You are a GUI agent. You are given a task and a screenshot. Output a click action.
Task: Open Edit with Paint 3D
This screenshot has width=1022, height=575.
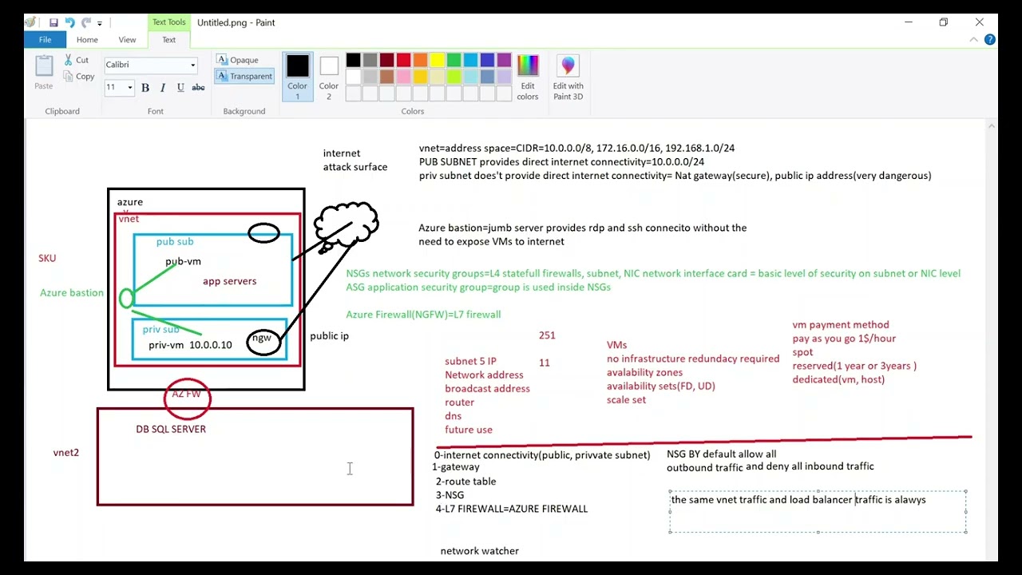(x=568, y=77)
